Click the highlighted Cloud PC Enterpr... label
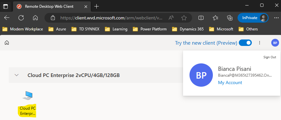Image resolution: width=281 pixels, height=120 pixels. pos(28,111)
